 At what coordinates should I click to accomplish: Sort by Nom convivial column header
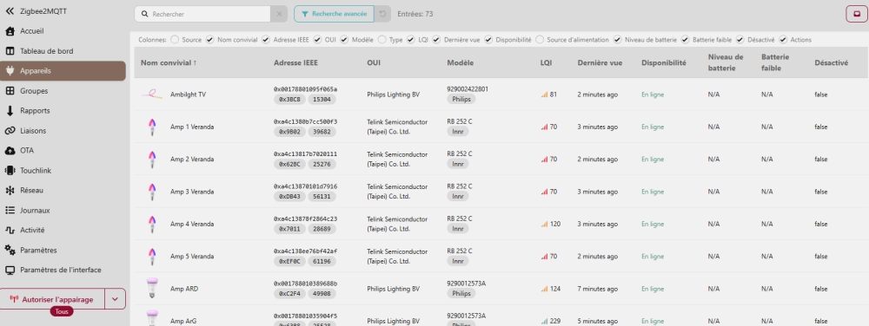click(169, 63)
